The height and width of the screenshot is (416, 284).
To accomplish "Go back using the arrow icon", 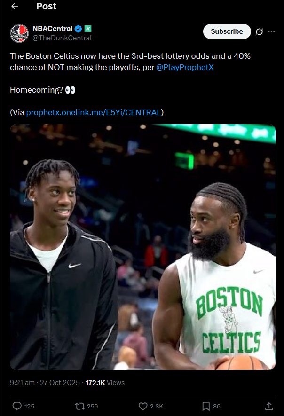I will click(x=15, y=6).
